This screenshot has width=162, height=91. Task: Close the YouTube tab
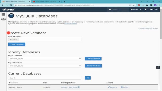(60, 2)
